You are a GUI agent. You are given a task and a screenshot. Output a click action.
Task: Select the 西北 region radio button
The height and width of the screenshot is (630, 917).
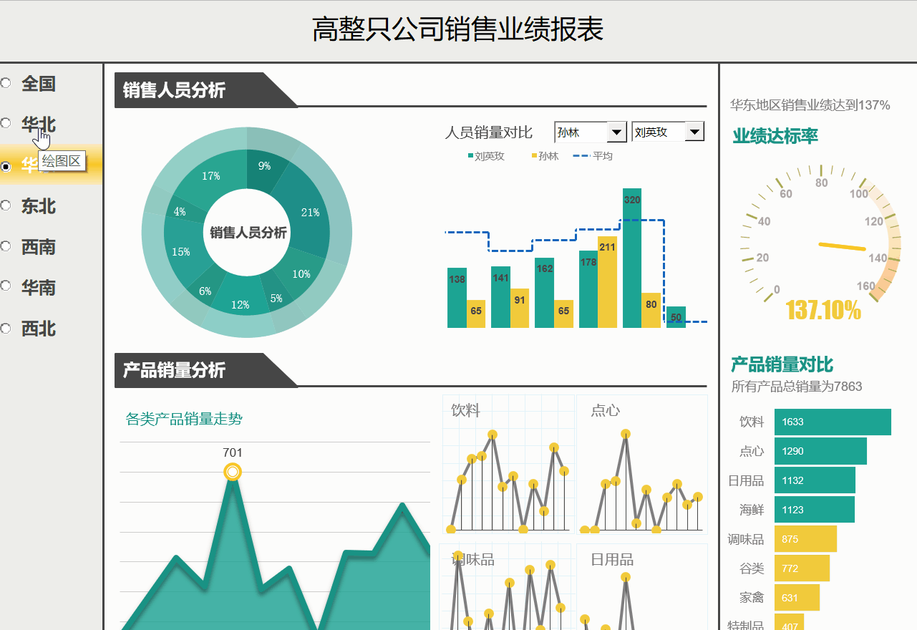[x=6, y=329]
